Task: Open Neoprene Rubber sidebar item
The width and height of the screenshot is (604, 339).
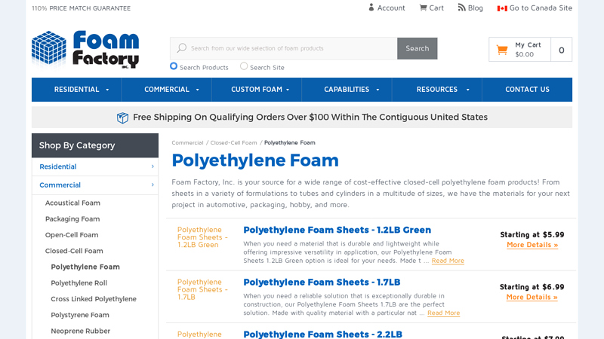Action: [x=81, y=331]
